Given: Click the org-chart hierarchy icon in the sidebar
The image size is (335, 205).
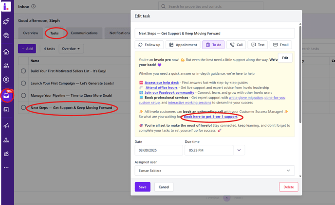Looking at the screenshot, I should coord(6,140).
